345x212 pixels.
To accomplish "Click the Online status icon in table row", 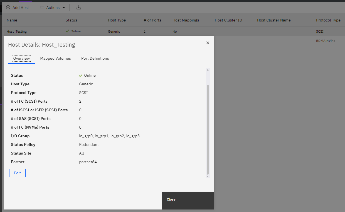I will tap(67, 31).
